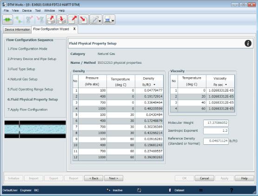Select step 5 Fluid Operating Range Setup
The image size is (258, 196).
coord(30,89)
